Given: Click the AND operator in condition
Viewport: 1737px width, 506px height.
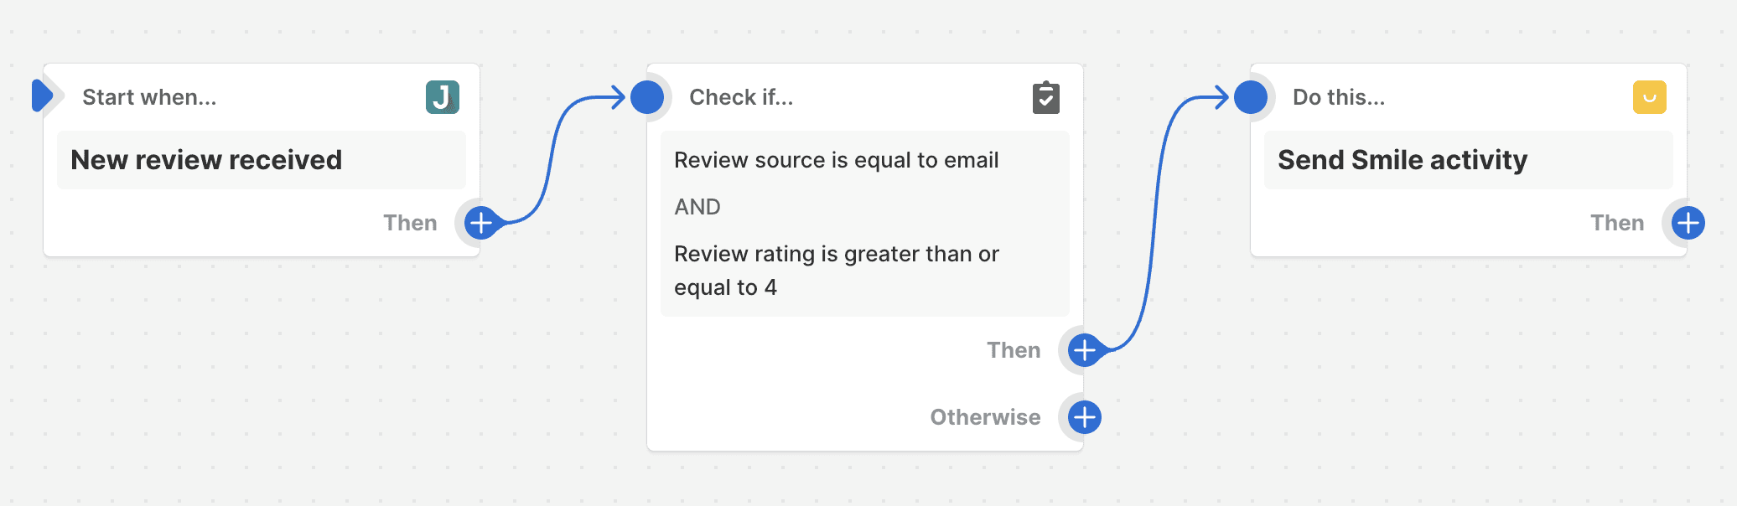Looking at the screenshot, I should (x=697, y=207).
